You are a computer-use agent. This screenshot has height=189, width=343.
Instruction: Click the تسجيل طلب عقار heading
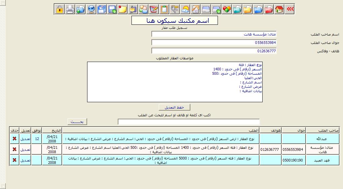point(174,28)
